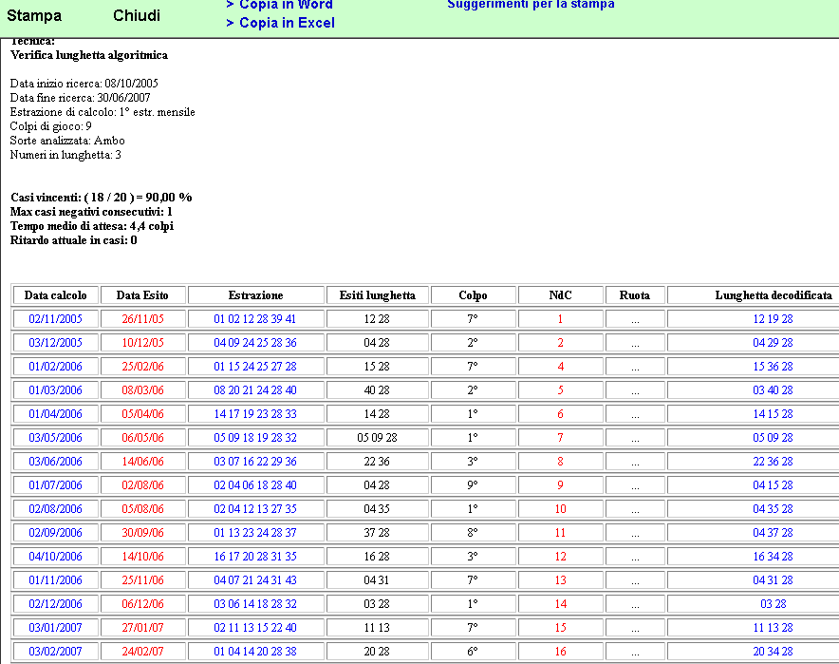Click decoded lunghetta 22 36 28
The width and height of the screenshot is (839, 664).
774,462
